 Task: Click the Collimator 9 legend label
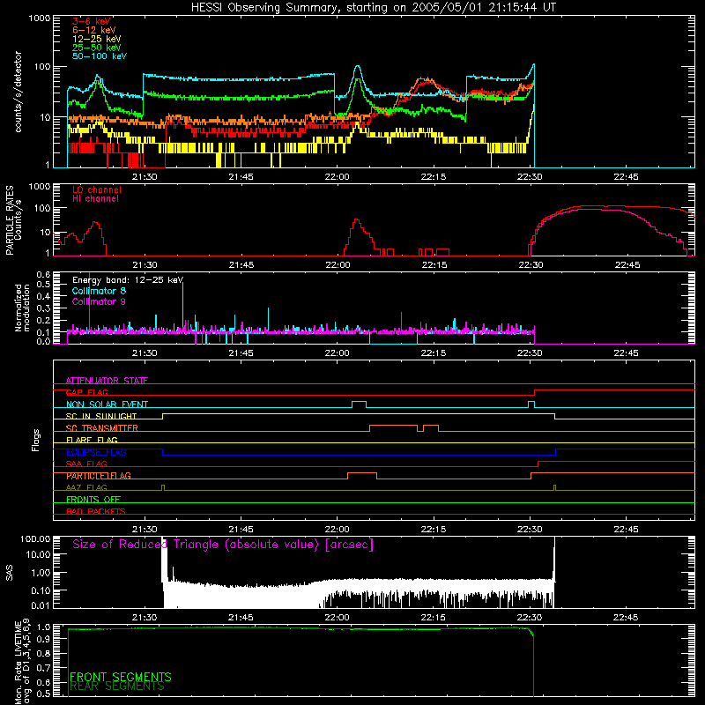tap(99, 301)
